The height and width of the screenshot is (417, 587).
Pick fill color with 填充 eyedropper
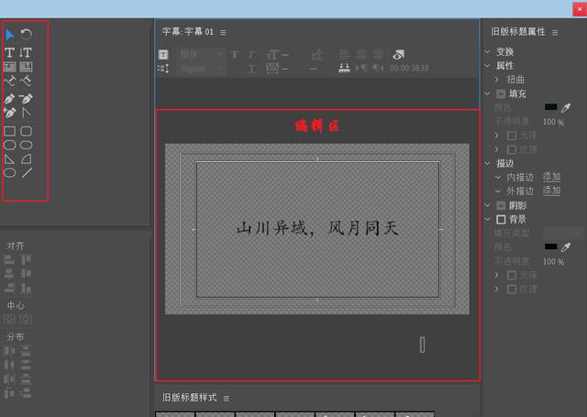click(x=566, y=108)
